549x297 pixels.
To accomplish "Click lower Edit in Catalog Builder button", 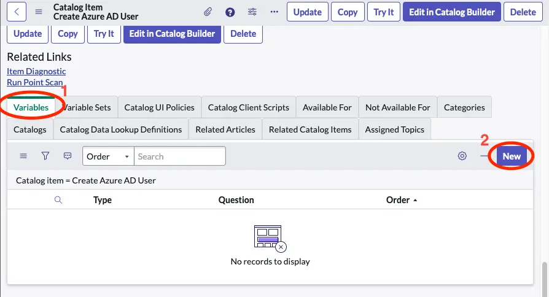I will [173, 34].
